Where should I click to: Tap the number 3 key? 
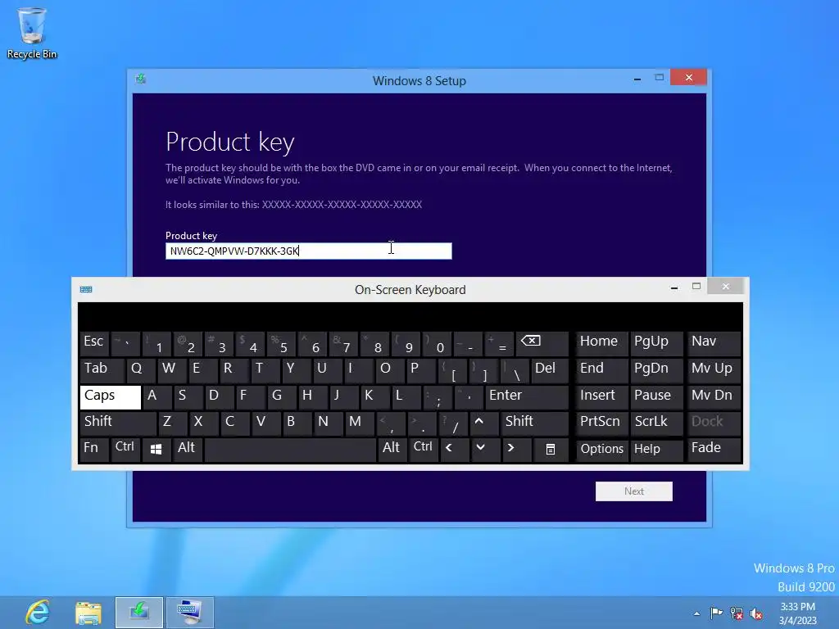point(219,343)
